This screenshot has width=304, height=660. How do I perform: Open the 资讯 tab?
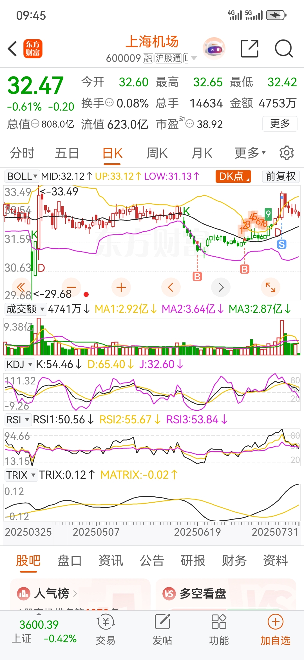click(x=111, y=561)
